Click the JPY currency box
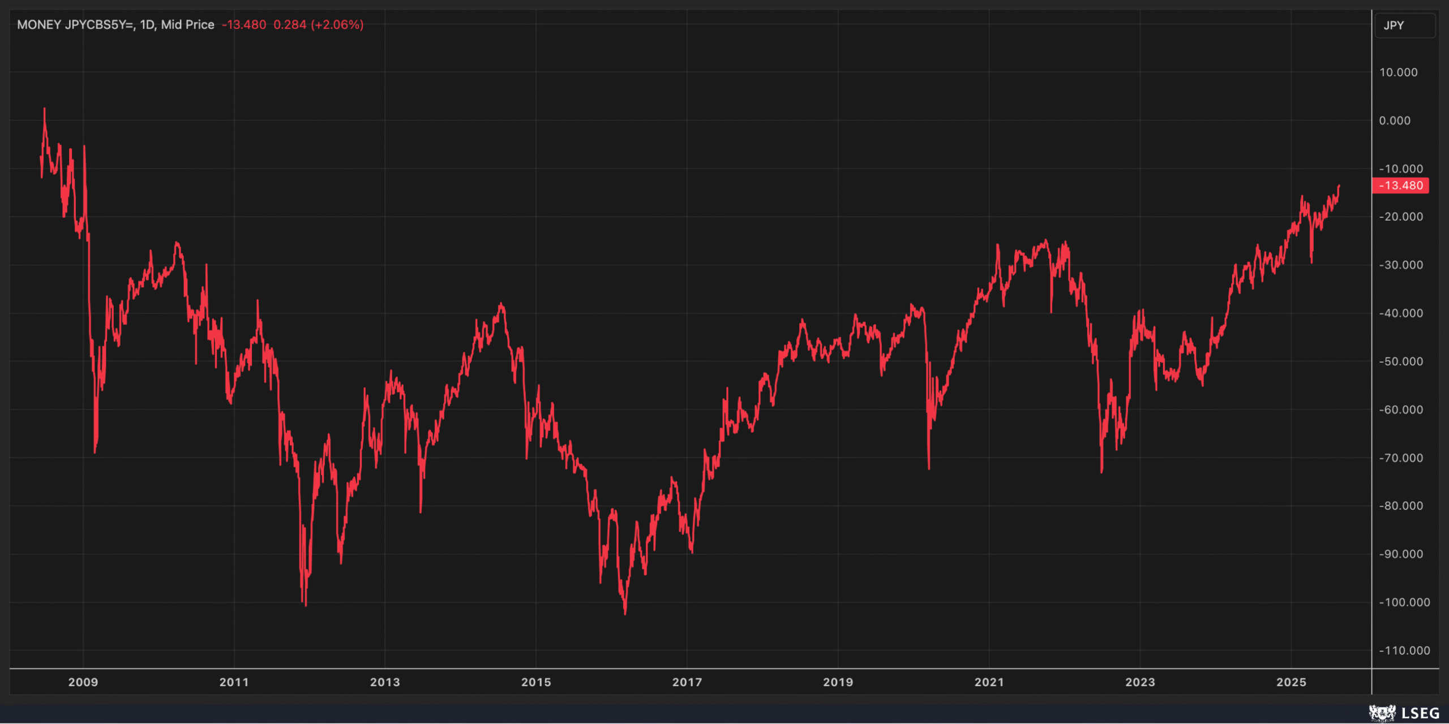The width and height of the screenshot is (1449, 724). coord(1405,25)
